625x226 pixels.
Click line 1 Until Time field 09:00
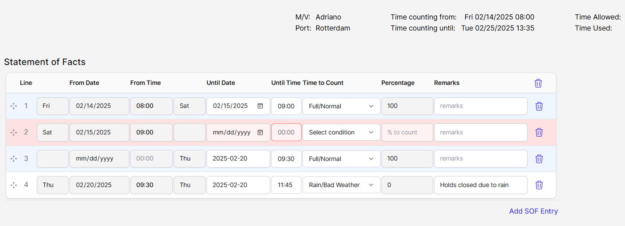pyautogui.click(x=286, y=106)
